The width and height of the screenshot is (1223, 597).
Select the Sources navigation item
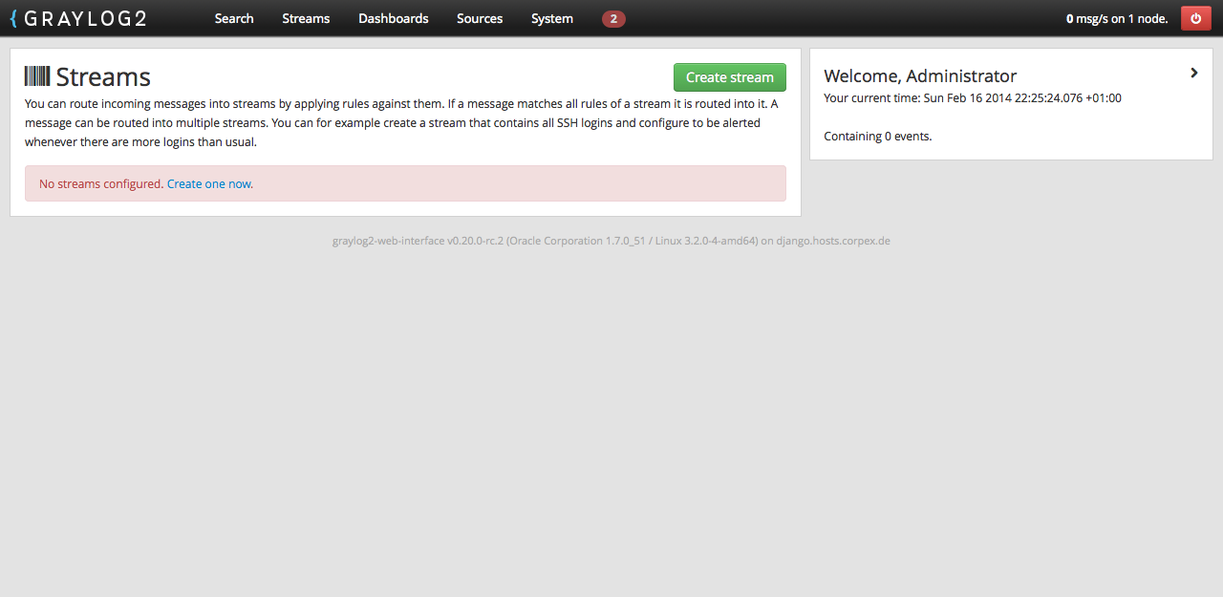(x=480, y=19)
